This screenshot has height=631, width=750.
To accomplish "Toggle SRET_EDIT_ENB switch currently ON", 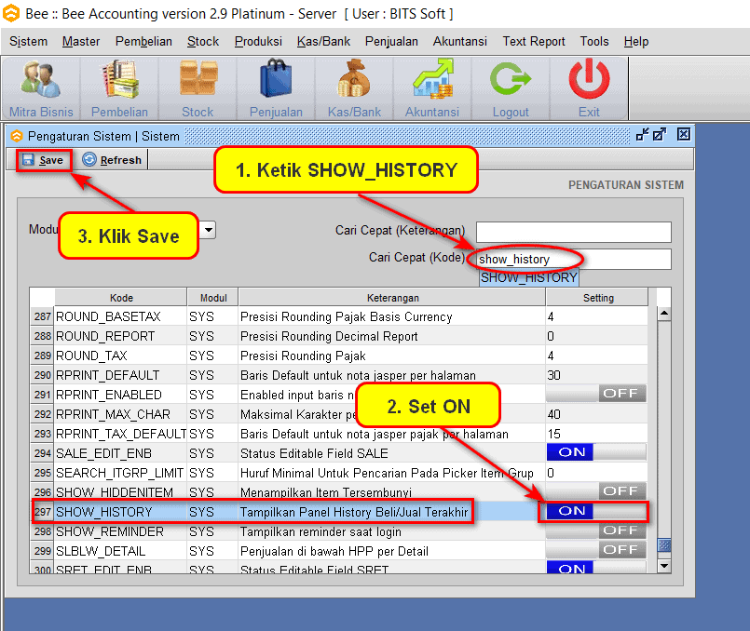I will 596,568.
